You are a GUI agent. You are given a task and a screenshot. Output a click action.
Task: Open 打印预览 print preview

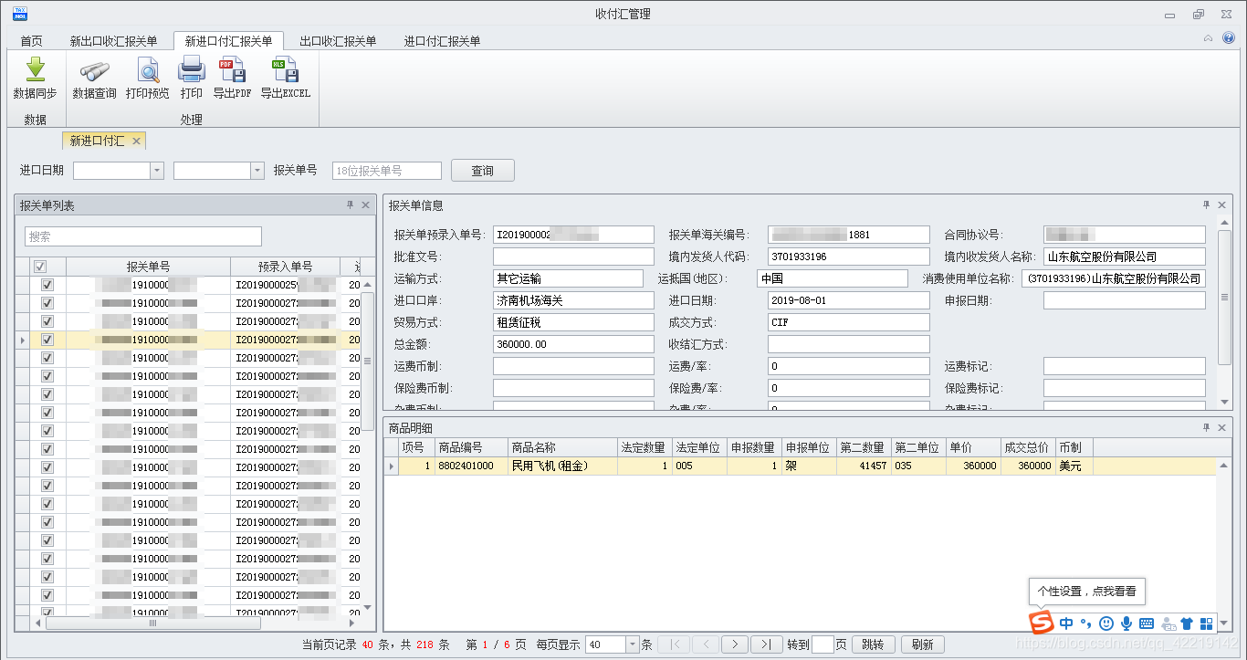pos(147,79)
